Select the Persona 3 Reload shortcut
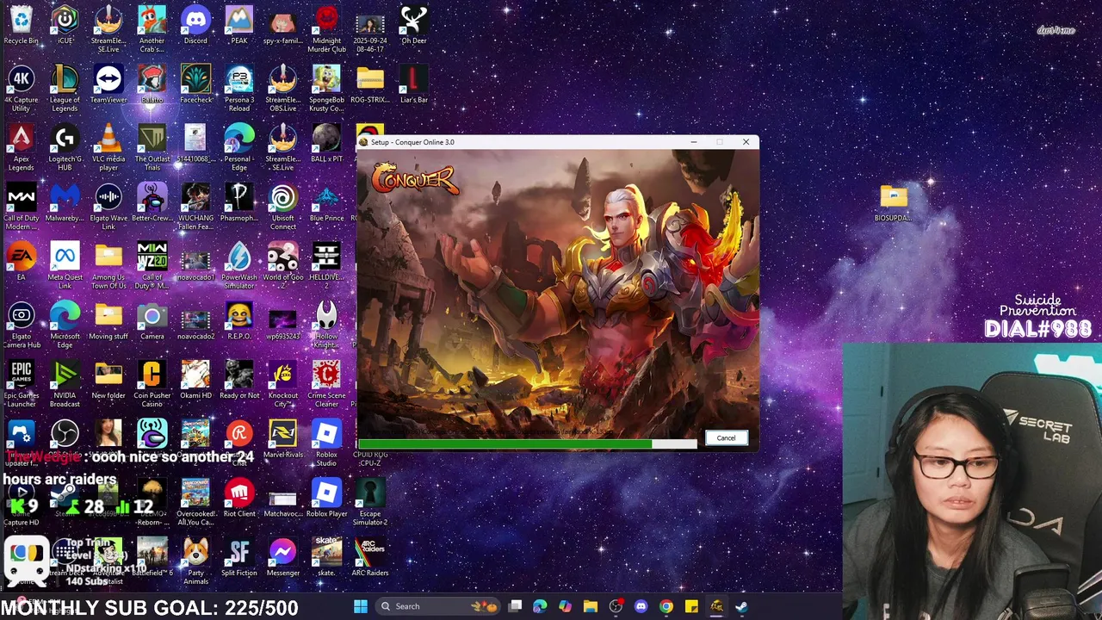Viewport: 1102px width, 620px height. [x=239, y=90]
